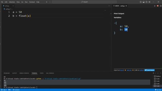Image resolution: width=162 pixels, height=91 pixels.
Task: Click the Variables heading
Action: 117,17
